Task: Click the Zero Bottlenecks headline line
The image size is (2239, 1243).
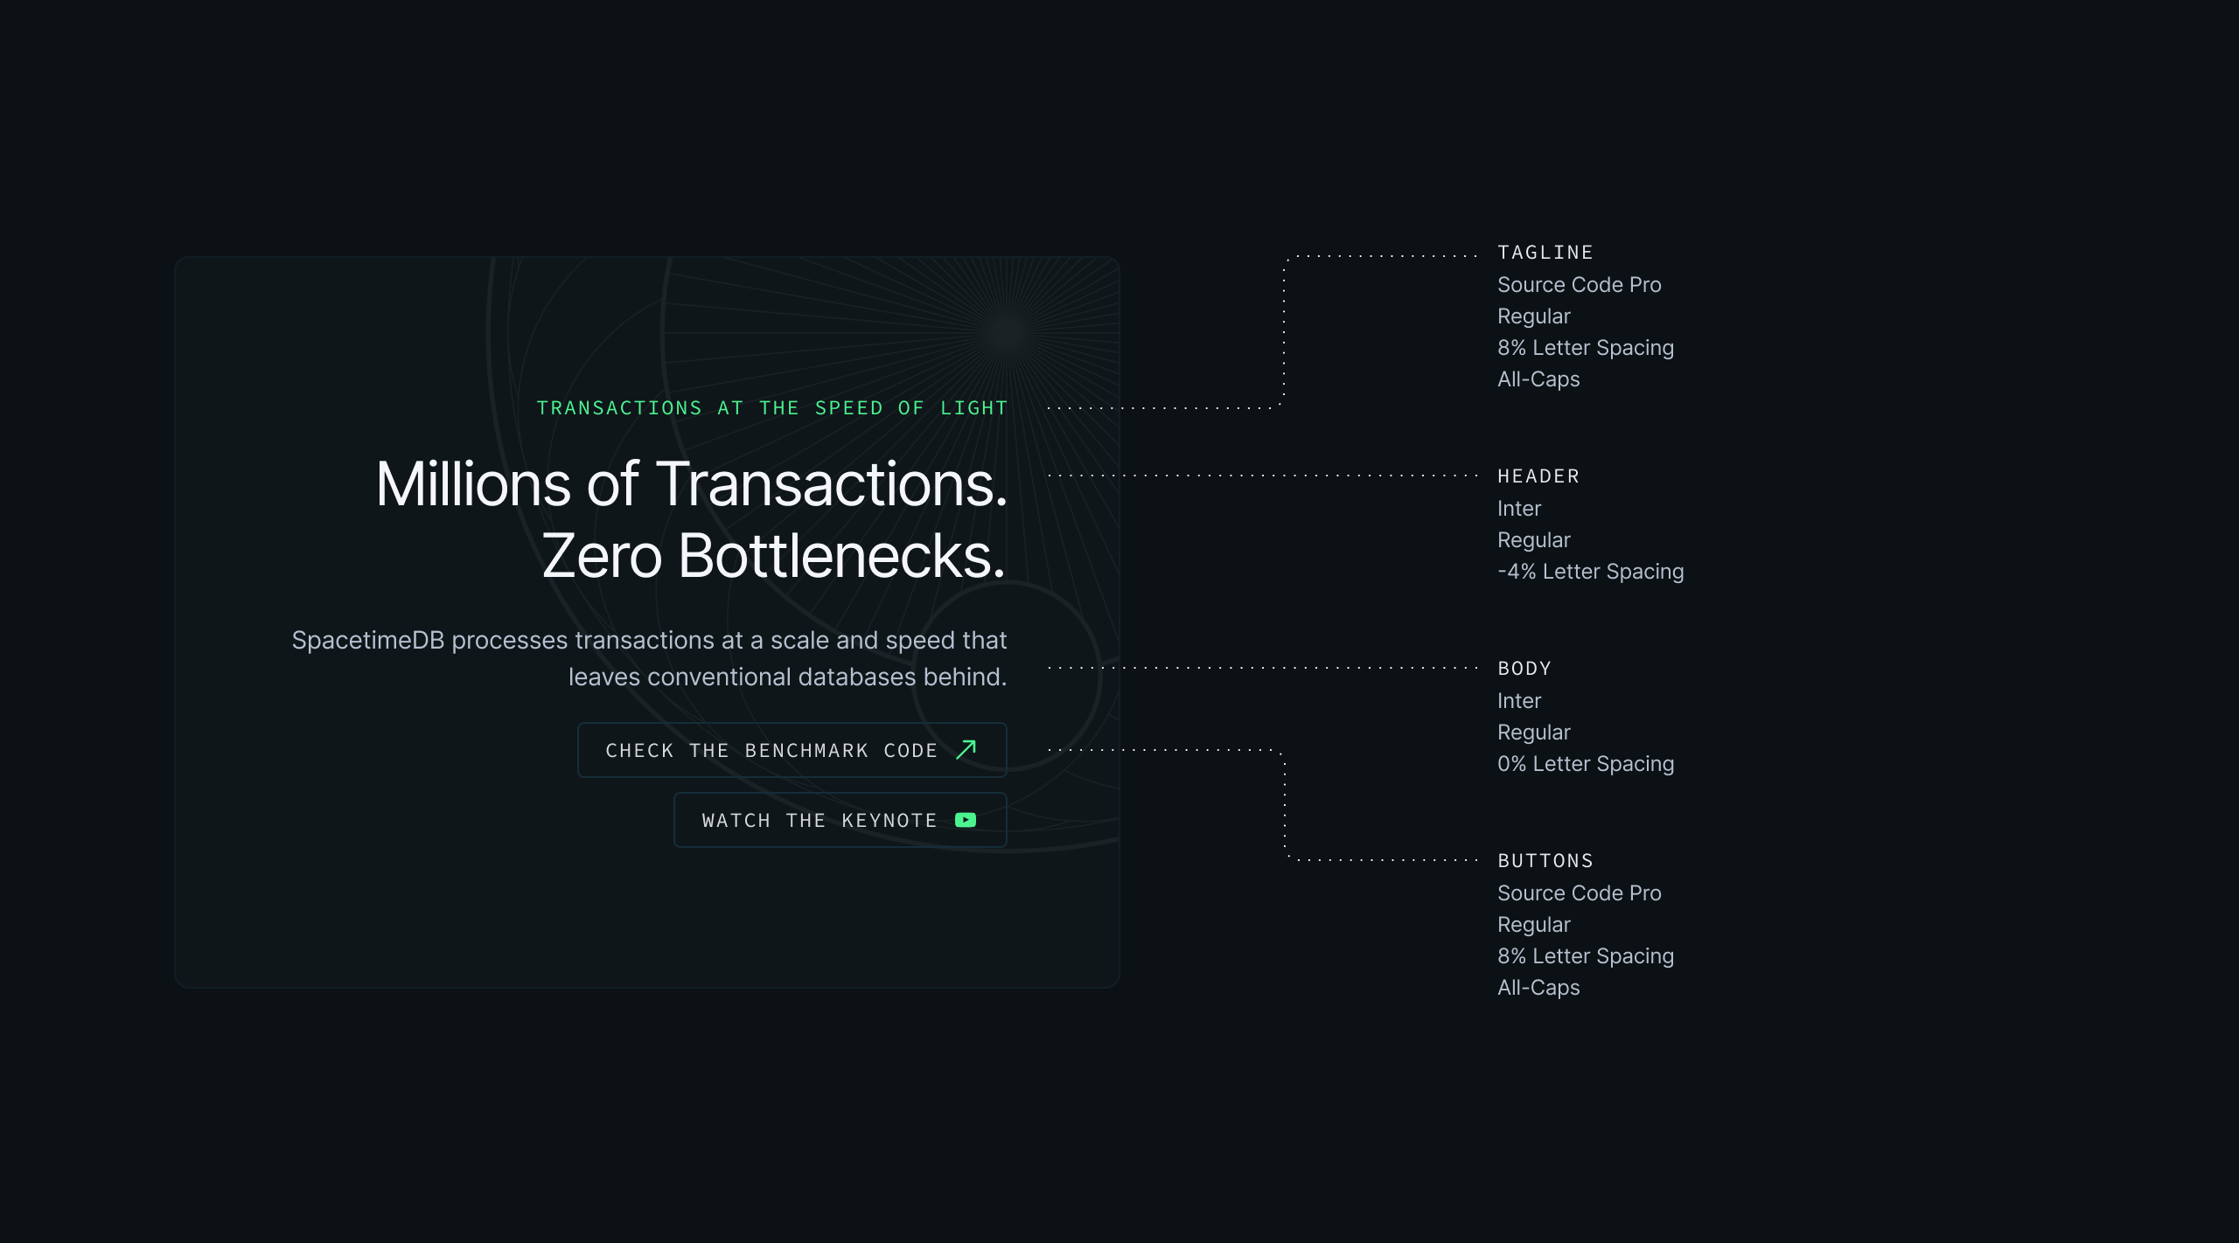Action: 773,556
